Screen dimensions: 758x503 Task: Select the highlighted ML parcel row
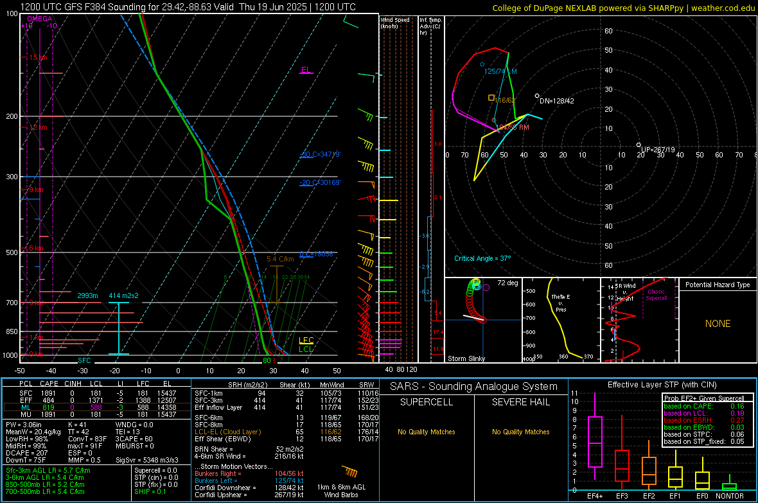coord(98,407)
